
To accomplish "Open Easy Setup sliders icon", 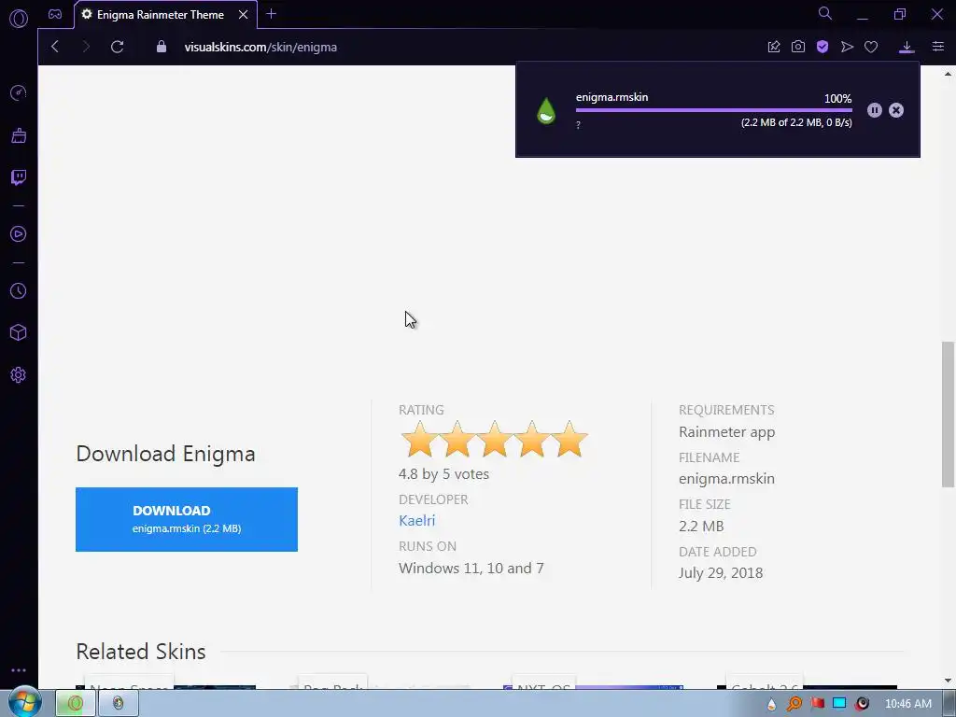I will [938, 47].
